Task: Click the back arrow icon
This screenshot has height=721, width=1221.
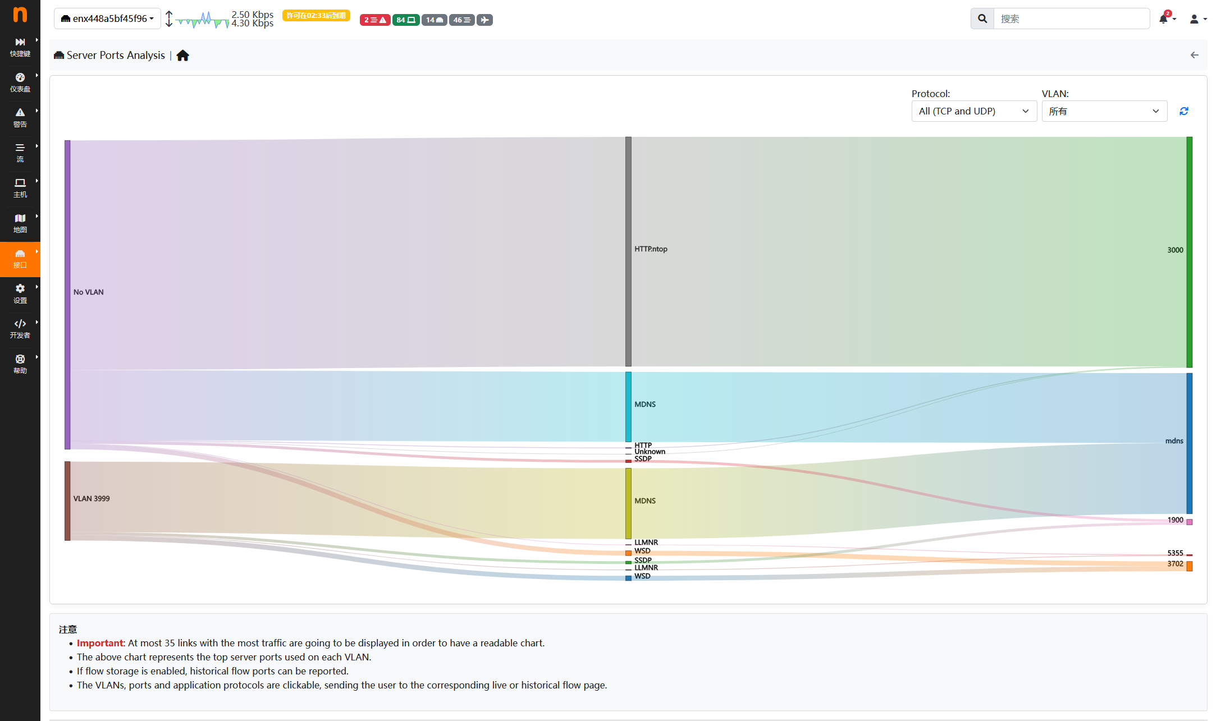Action: [x=1194, y=55]
